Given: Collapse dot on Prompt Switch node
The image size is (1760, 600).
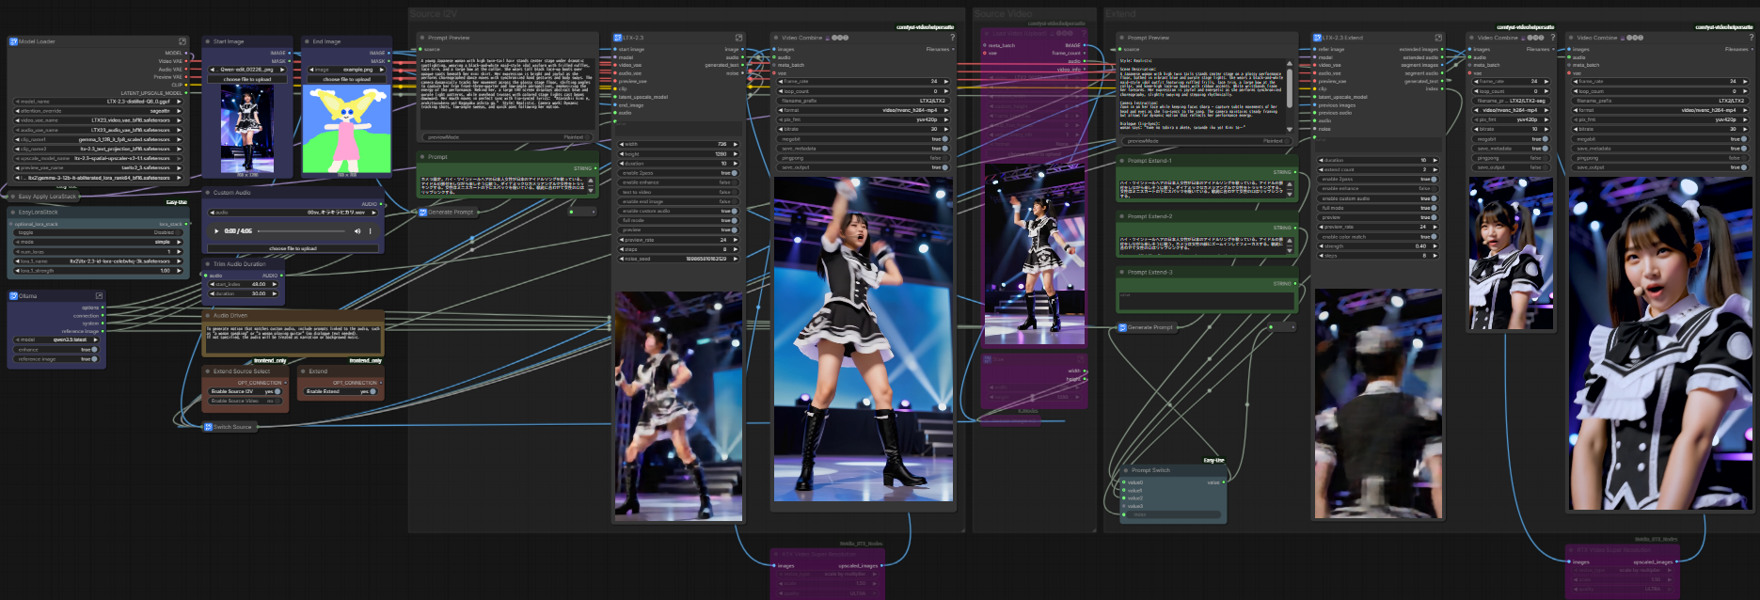Looking at the screenshot, I should tap(1126, 470).
